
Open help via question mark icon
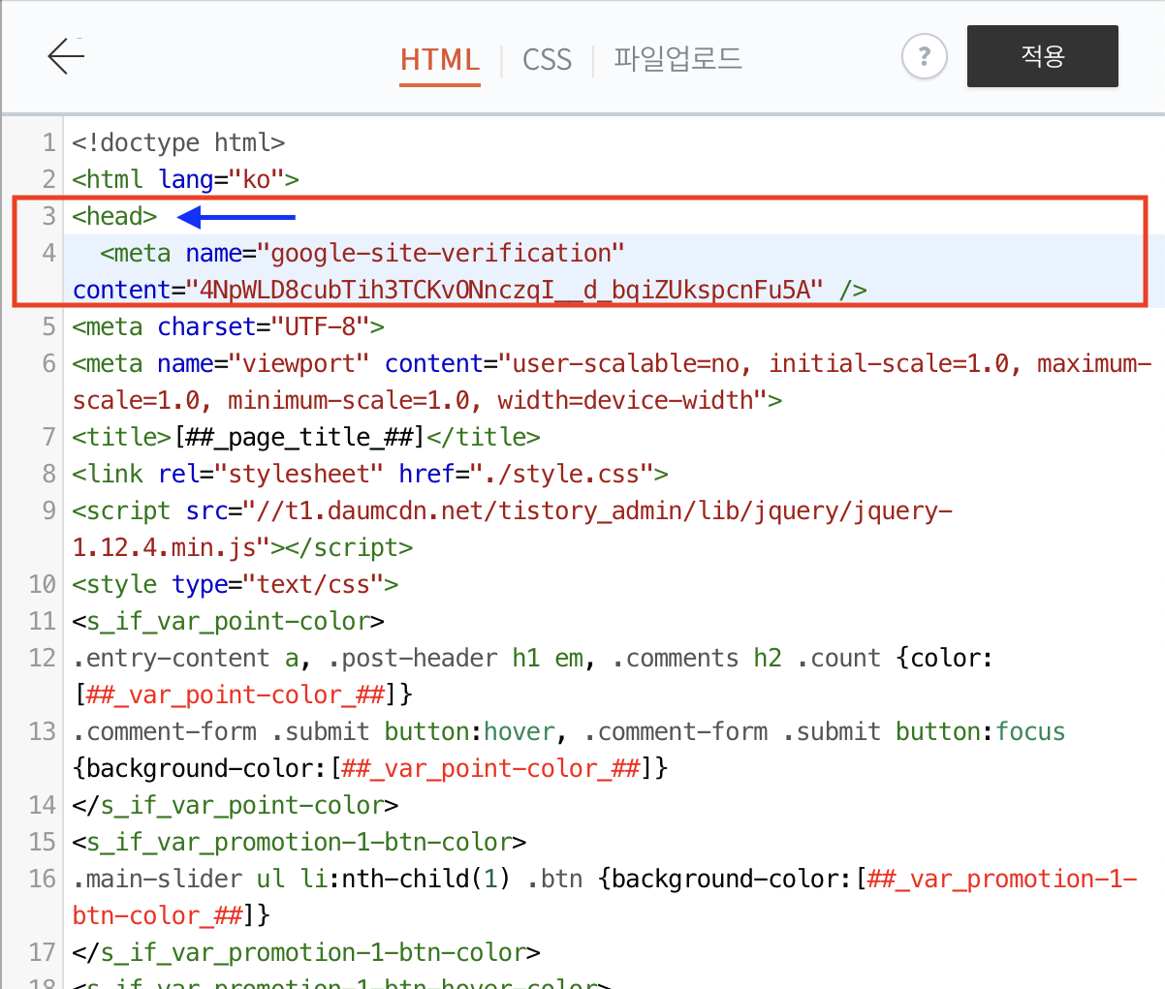[x=924, y=56]
